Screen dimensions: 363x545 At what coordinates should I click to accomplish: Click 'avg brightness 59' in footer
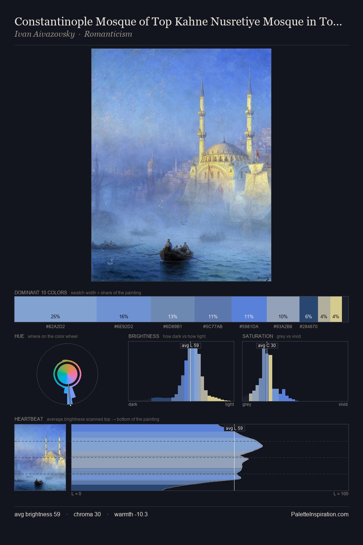(37, 514)
